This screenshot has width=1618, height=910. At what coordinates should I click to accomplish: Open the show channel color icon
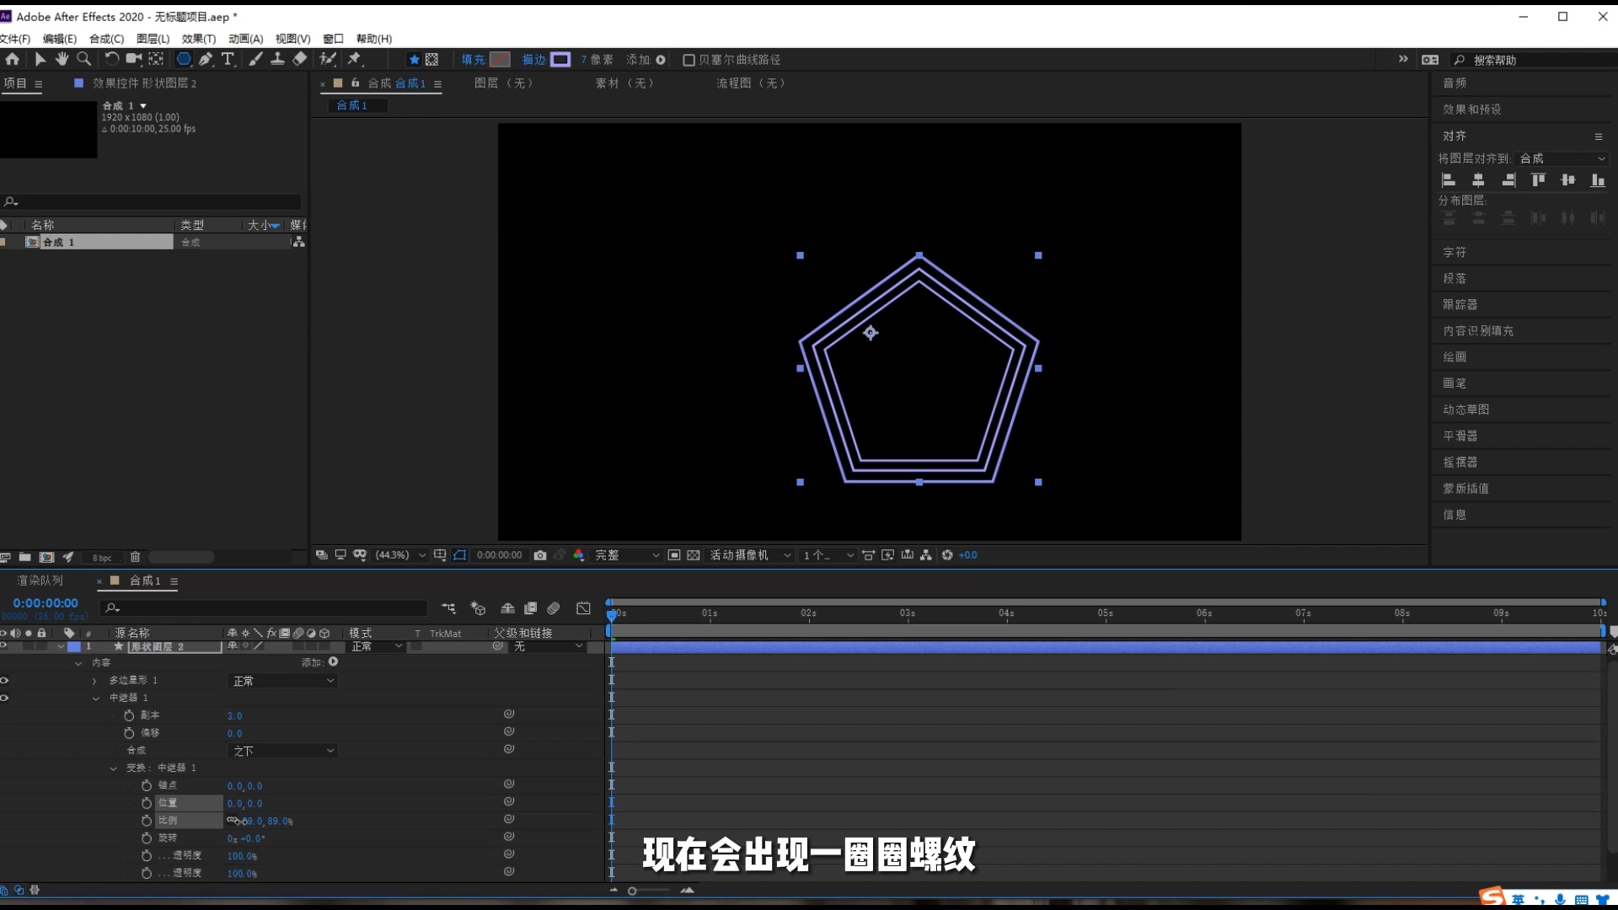579,555
